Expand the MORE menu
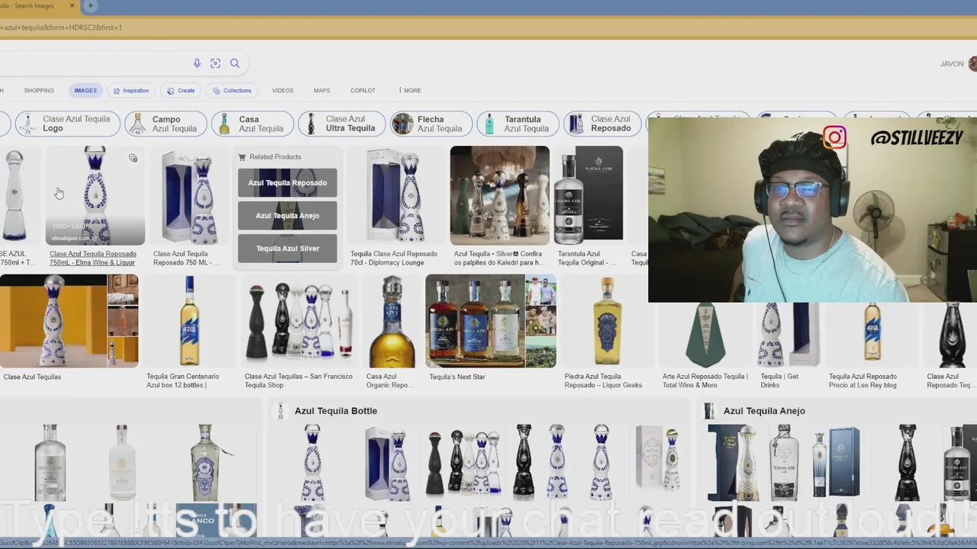 (x=410, y=90)
